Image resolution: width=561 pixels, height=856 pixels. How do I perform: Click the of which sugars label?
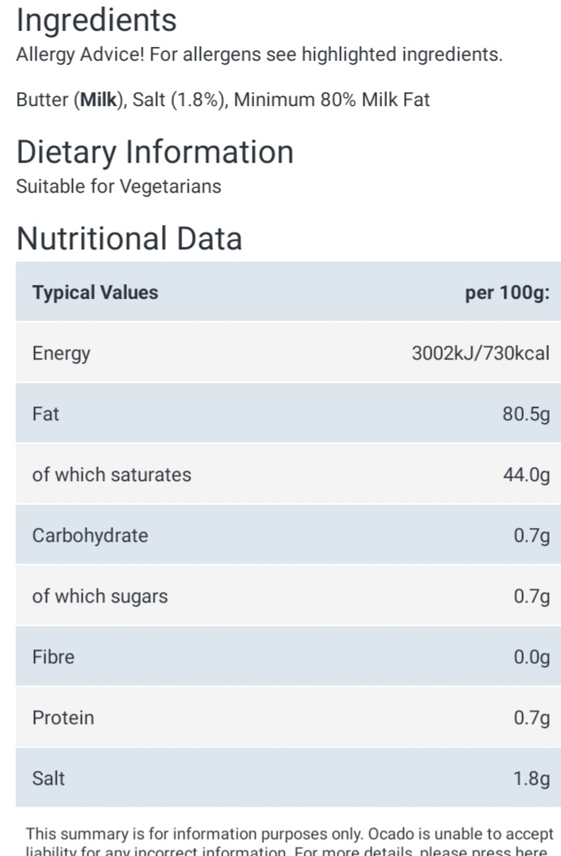click(x=100, y=596)
